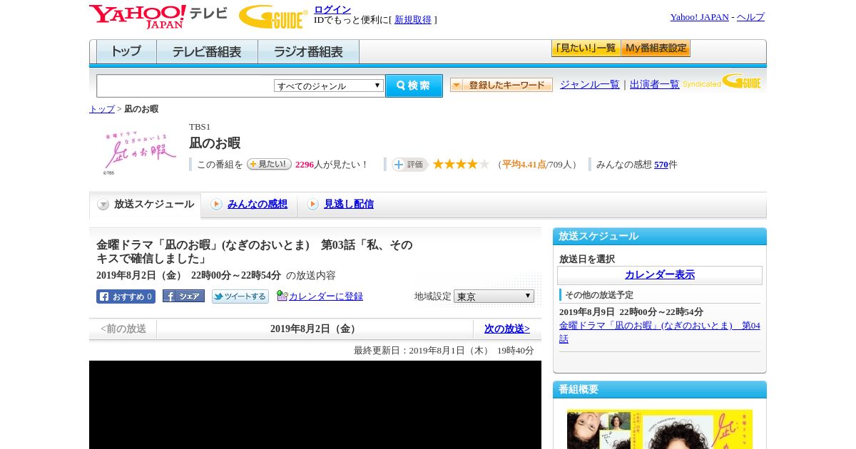The width and height of the screenshot is (856, 449).
Task: Click the 評価 plus rating button
Action: pyautogui.click(x=409, y=165)
